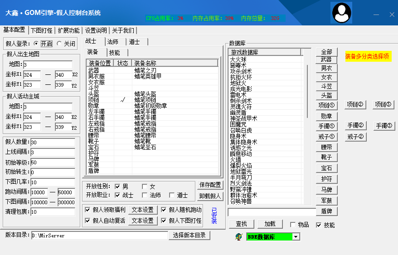This screenshot has width=398, height=255.
Task: Click 项链① button
Action: point(327,105)
